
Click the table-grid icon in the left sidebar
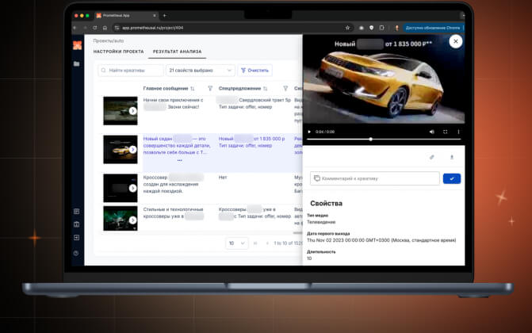77,211
